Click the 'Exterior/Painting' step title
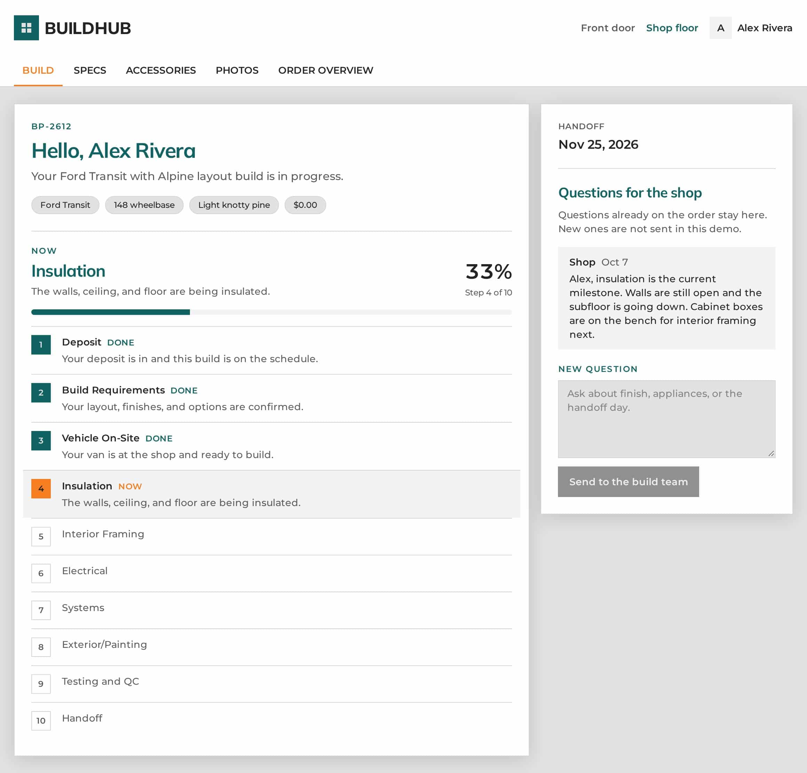The height and width of the screenshot is (773, 807). pyautogui.click(x=104, y=644)
